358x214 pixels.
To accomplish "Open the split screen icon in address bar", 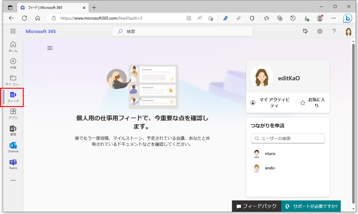I will click(x=189, y=18).
